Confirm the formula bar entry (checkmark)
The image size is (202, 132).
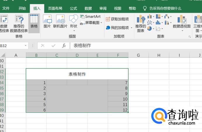53,46
